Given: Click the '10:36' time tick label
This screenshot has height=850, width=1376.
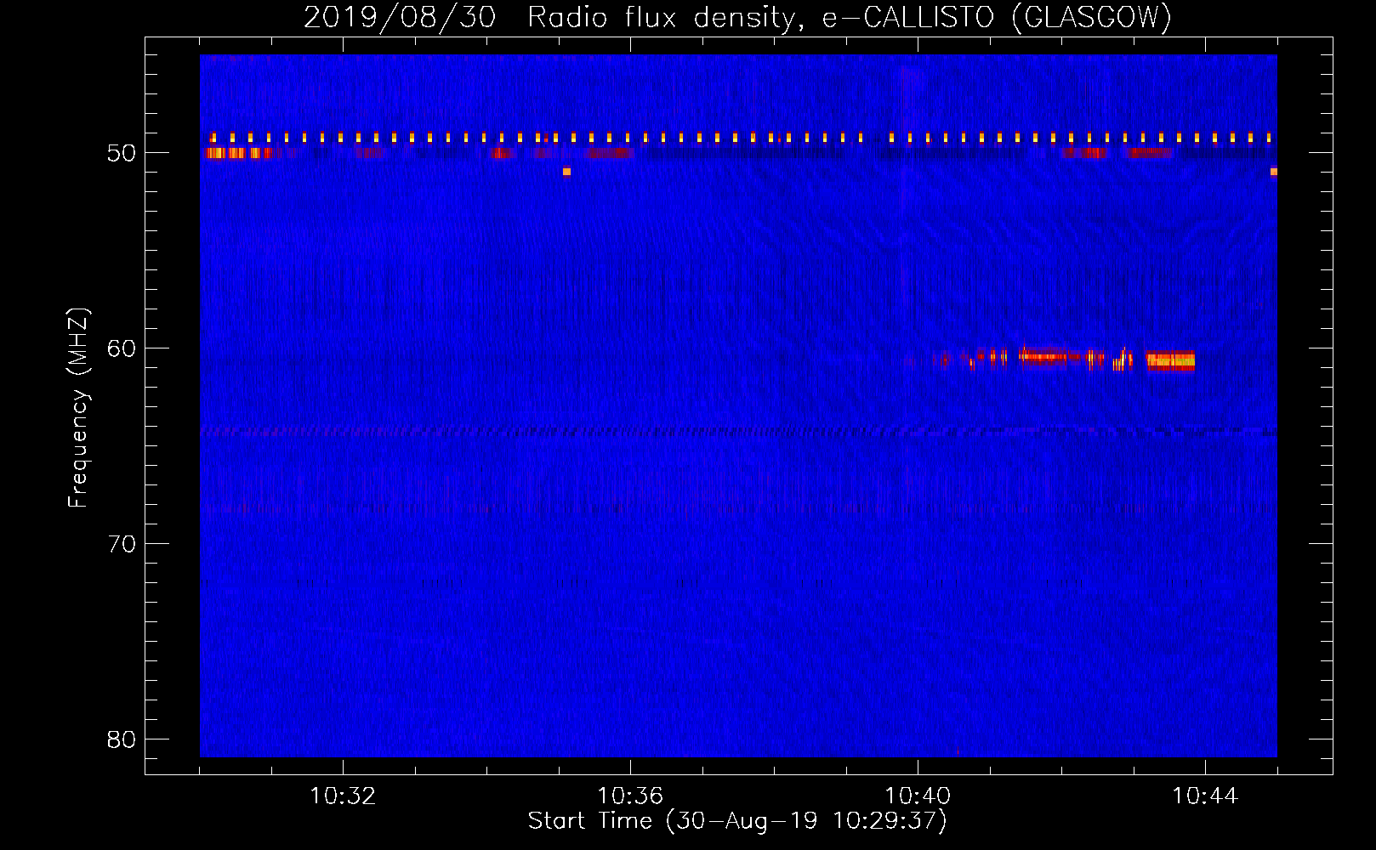Looking at the screenshot, I should (x=630, y=796).
